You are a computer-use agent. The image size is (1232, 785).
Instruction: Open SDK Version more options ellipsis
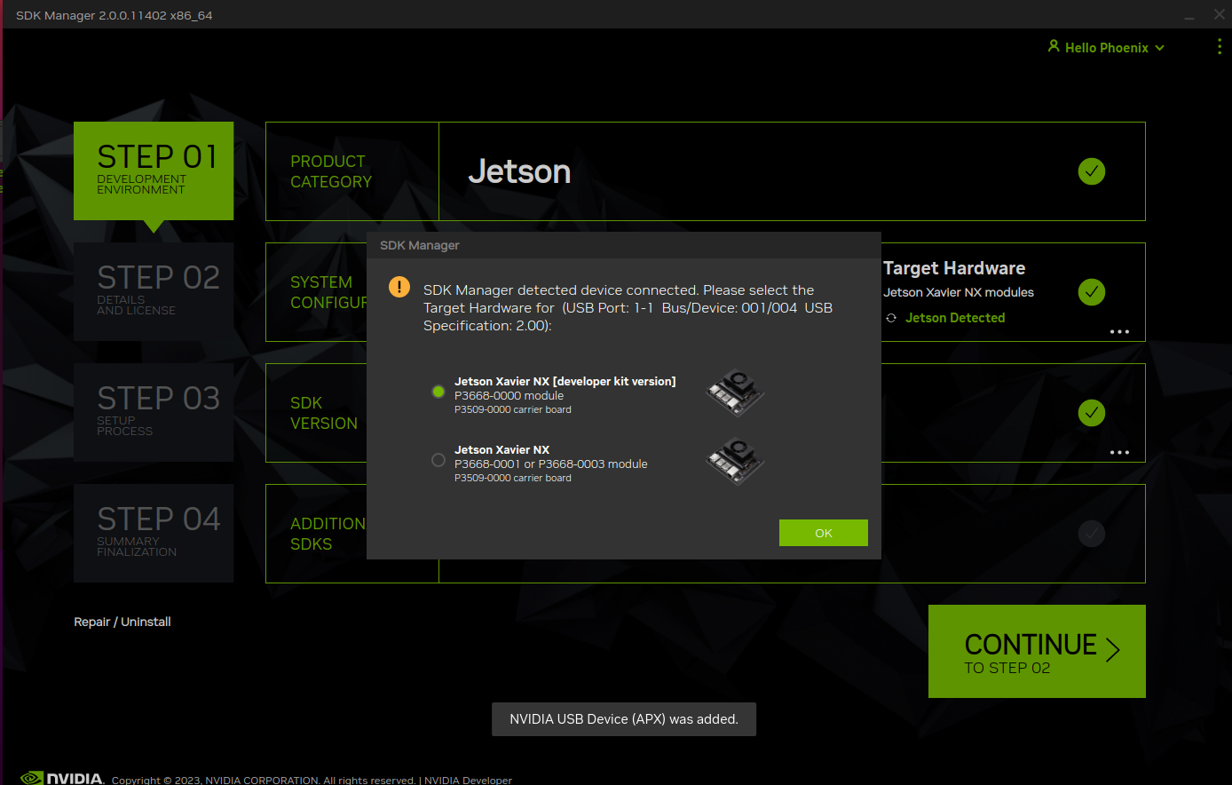click(x=1119, y=452)
